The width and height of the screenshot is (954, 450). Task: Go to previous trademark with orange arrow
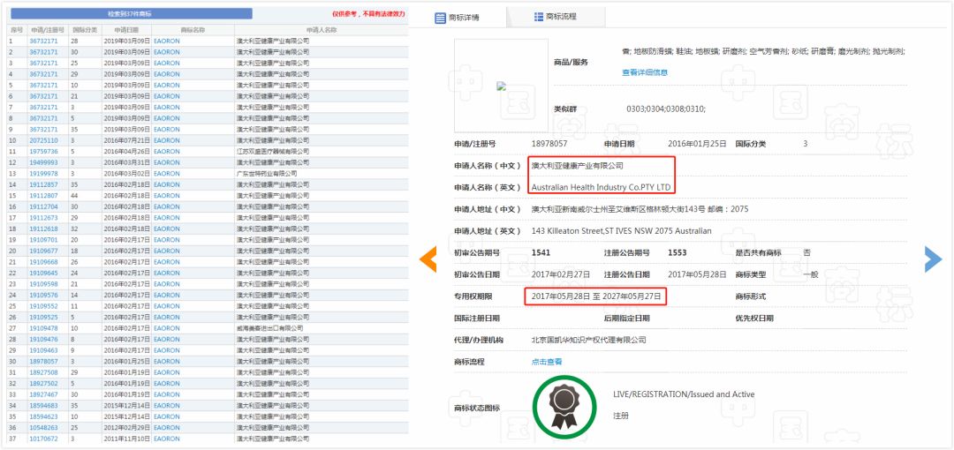pyautogui.click(x=428, y=259)
